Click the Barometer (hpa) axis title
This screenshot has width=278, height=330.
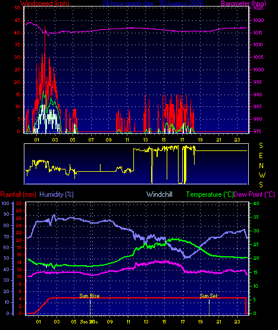pyautogui.click(x=243, y=3)
